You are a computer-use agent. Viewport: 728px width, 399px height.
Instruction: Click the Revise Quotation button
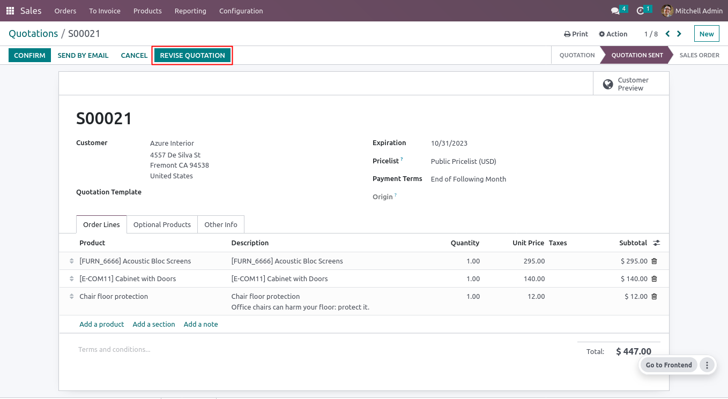click(192, 55)
